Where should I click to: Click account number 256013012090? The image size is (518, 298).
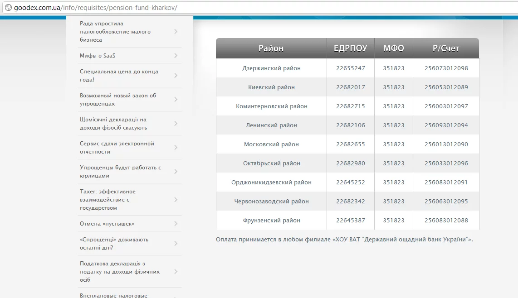click(x=446, y=144)
